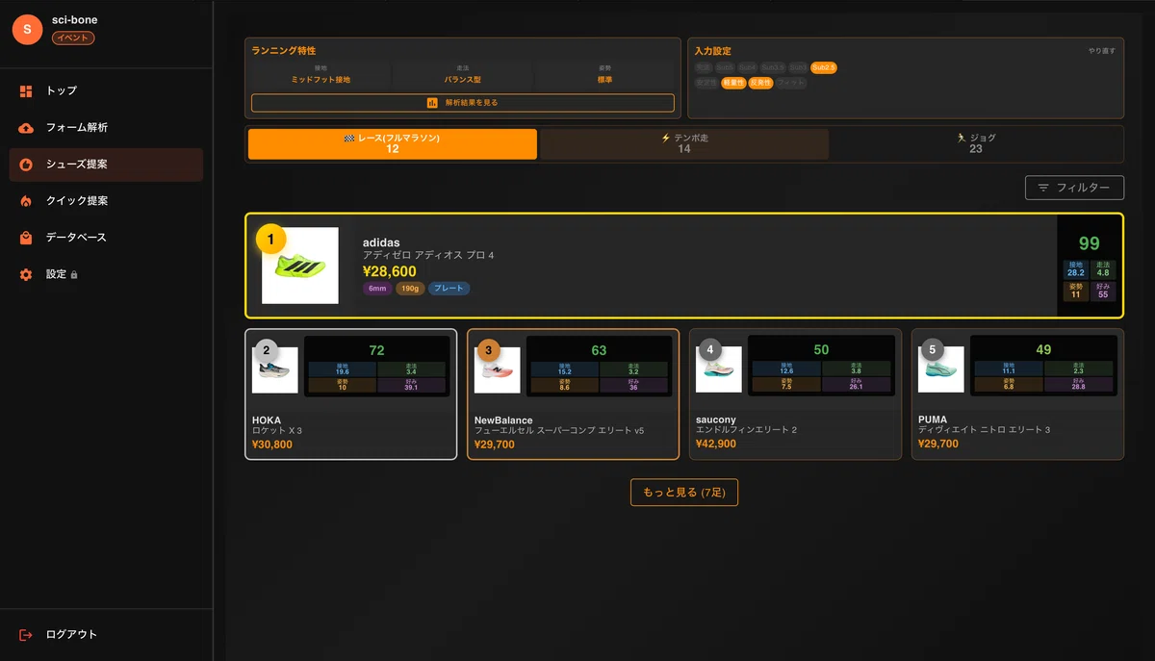Disable the 反発性 preference chip

click(x=760, y=83)
